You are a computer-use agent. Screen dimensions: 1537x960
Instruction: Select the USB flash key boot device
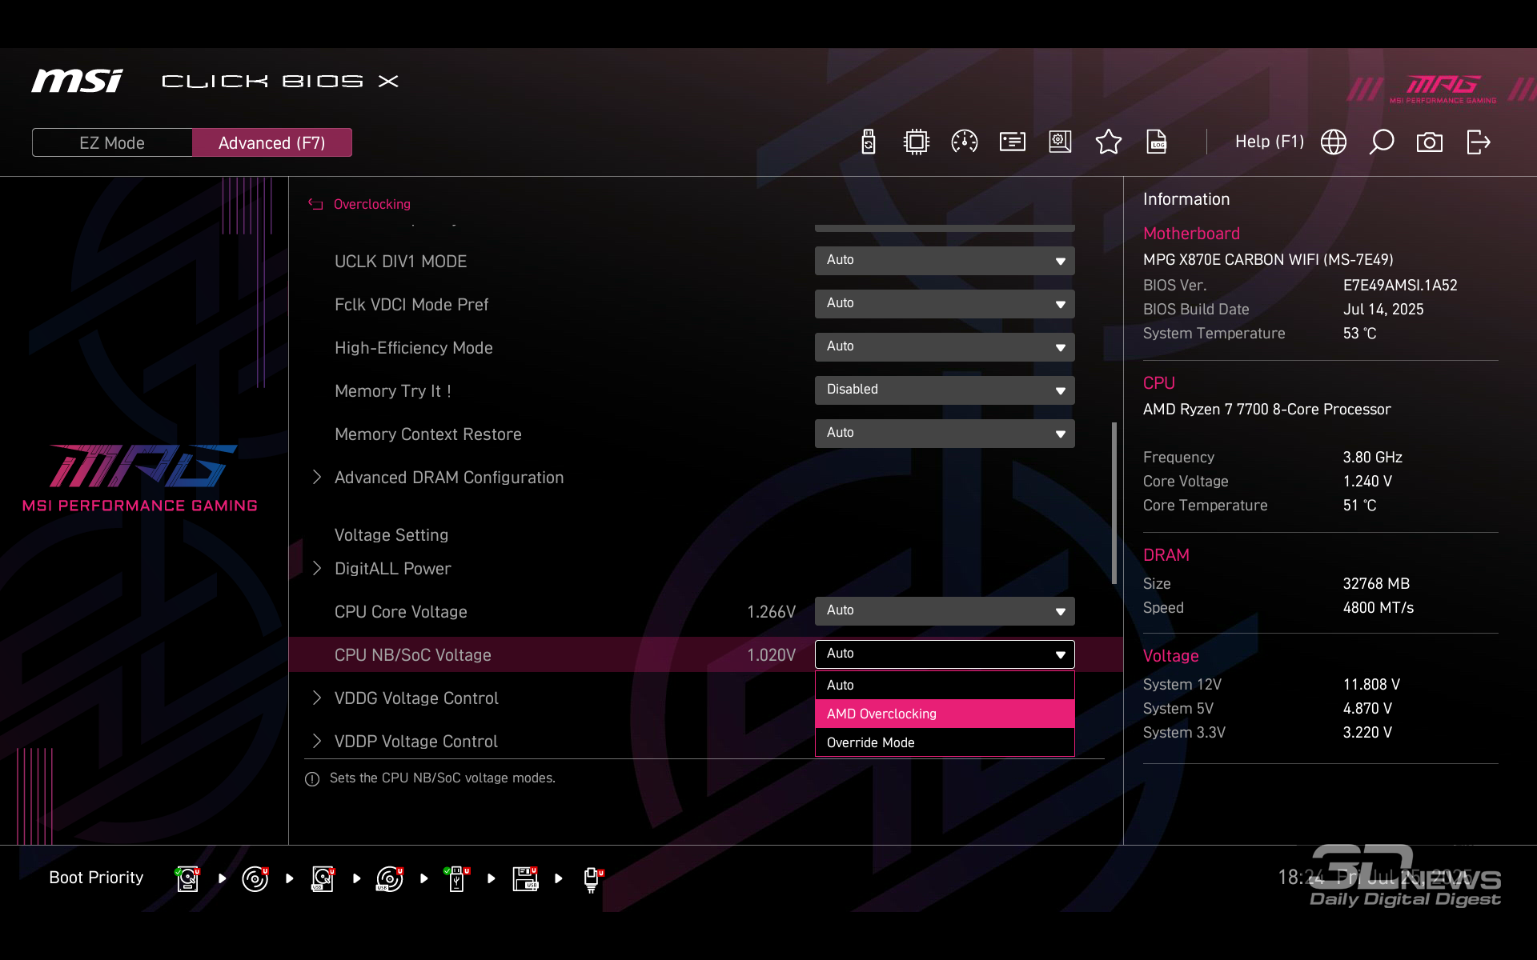457,878
